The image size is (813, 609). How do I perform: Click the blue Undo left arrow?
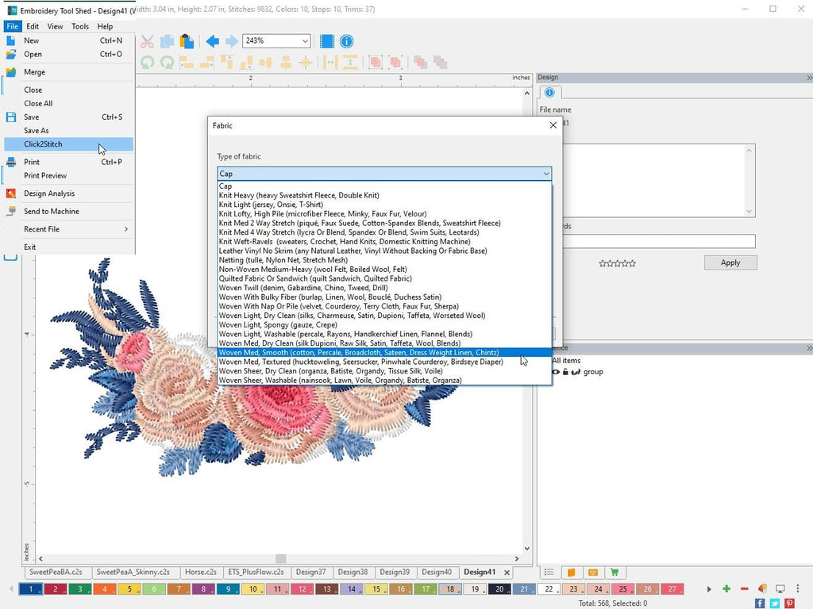click(x=212, y=41)
